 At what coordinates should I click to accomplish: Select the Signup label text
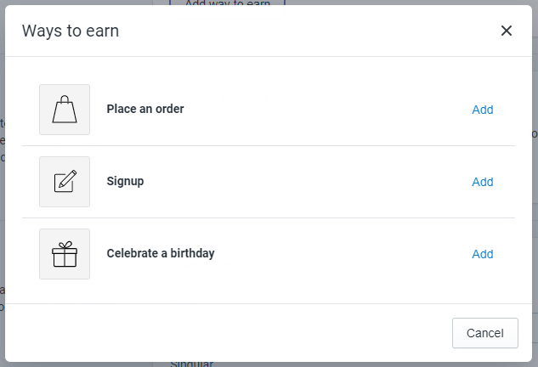(125, 181)
